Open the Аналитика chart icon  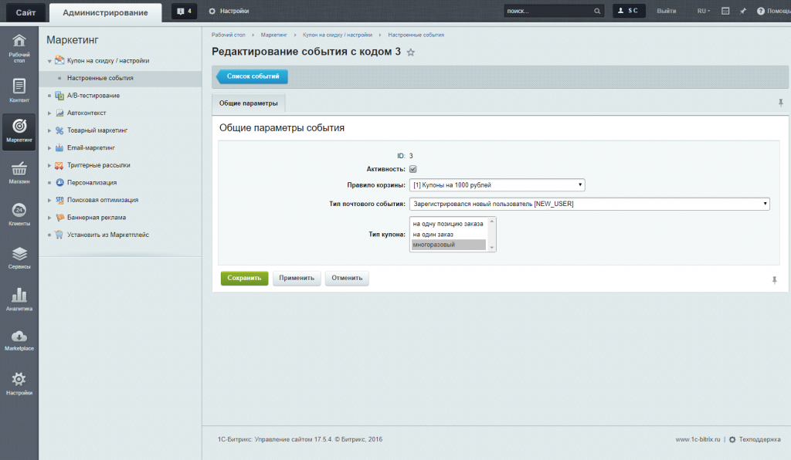tap(19, 299)
